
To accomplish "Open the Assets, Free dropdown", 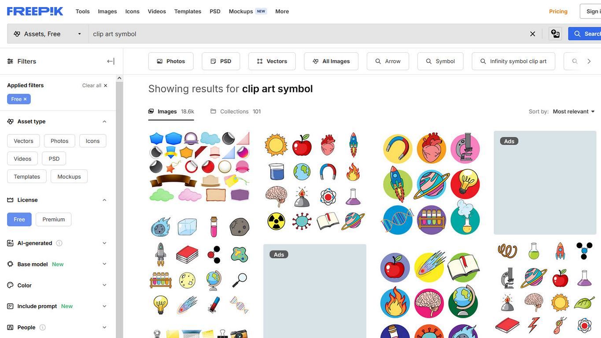I will (48, 34).
